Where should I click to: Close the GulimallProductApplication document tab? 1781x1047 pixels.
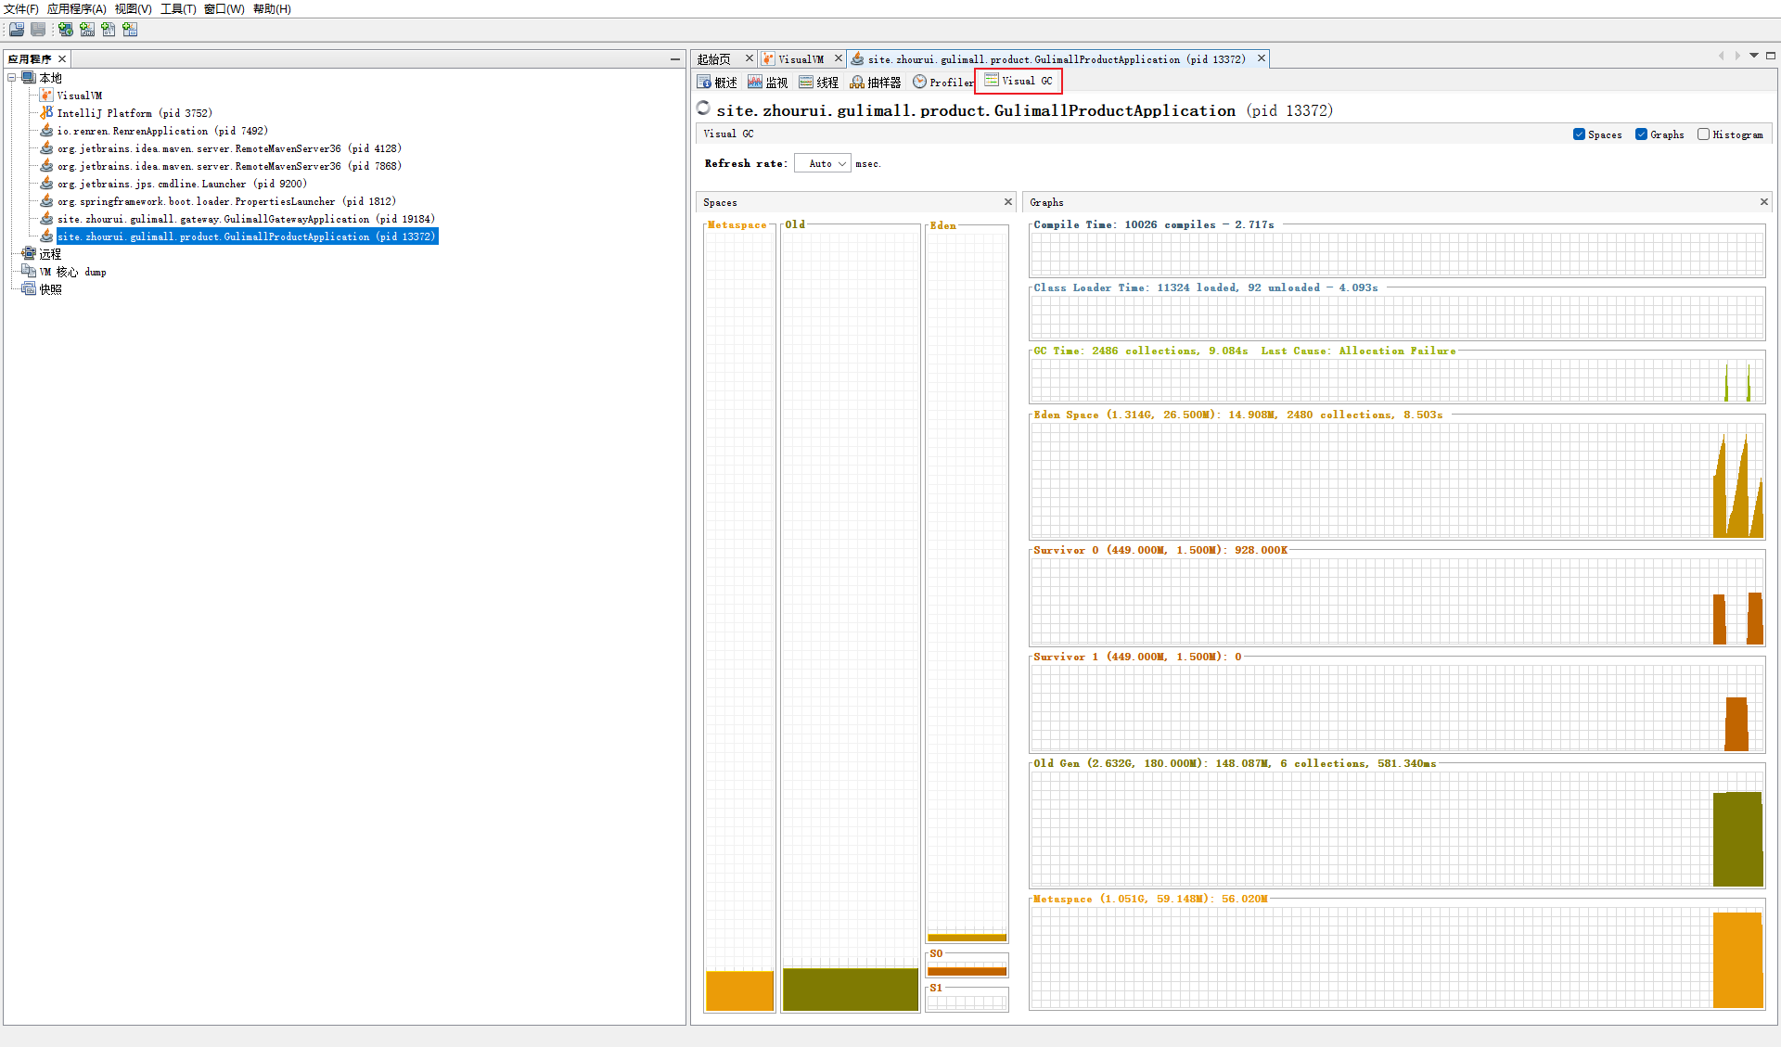(1262, 58)
